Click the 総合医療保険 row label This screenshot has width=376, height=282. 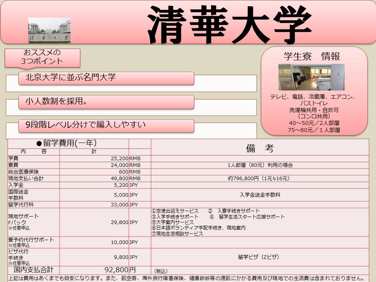[23, 172]
